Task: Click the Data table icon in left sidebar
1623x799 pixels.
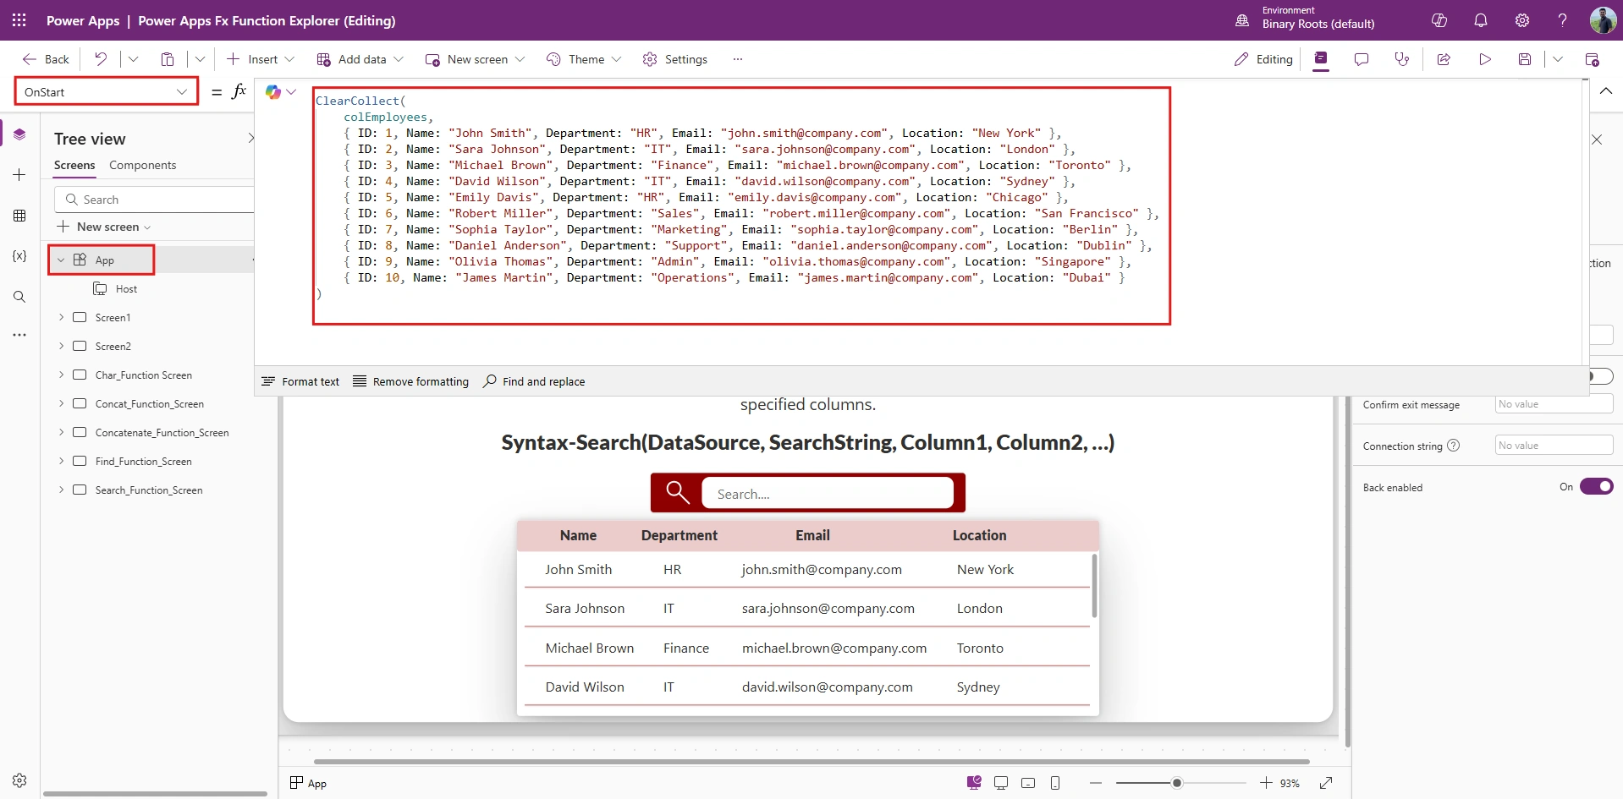Action: (19, 216)
